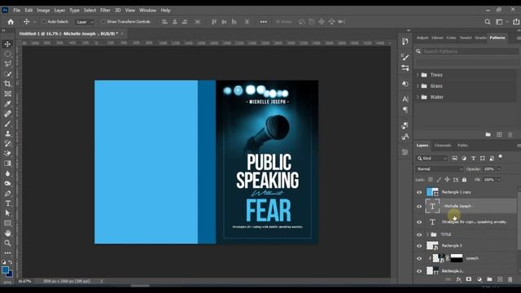Select the Rectangle shape tool
521x293 pixels.
(7, 223)
